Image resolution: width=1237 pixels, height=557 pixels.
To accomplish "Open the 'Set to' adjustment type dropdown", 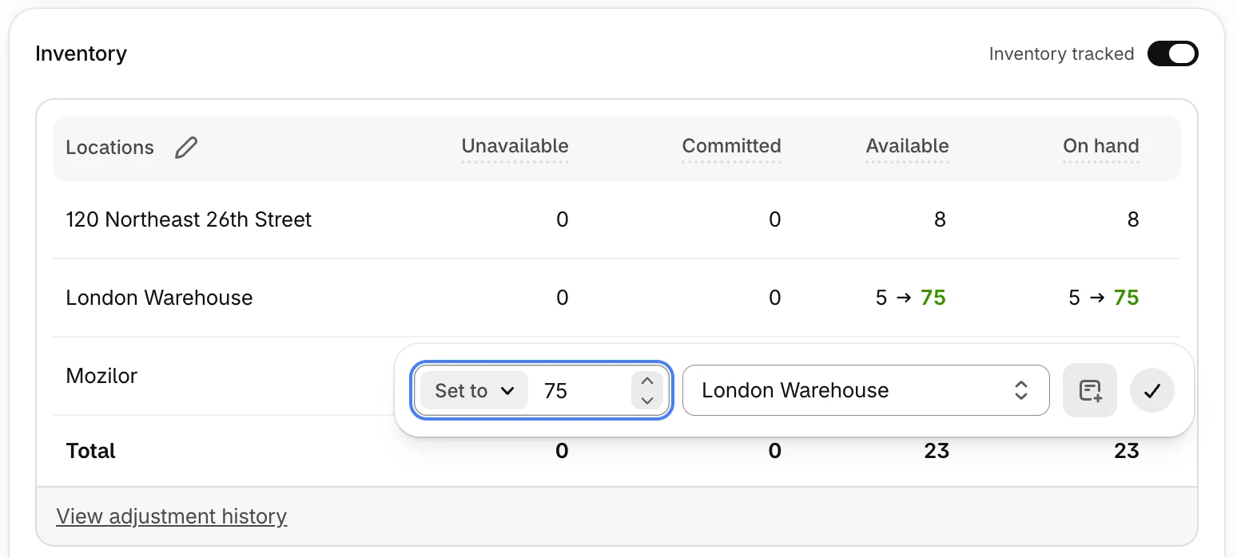I will pyautogui.click(x=474, y=390).
